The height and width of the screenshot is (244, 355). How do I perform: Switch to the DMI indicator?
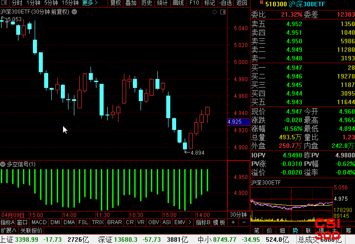tap(55, 222)
